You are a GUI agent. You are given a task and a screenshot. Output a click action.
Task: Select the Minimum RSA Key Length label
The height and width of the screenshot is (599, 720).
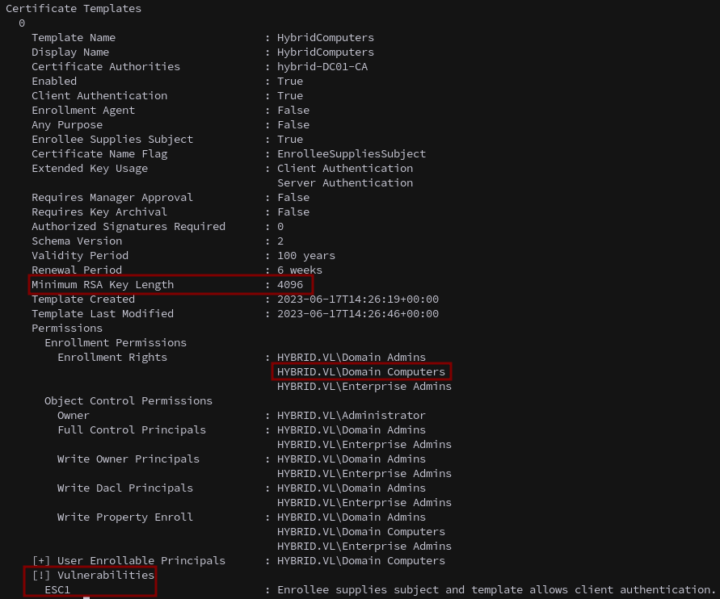tap(103, 285)
